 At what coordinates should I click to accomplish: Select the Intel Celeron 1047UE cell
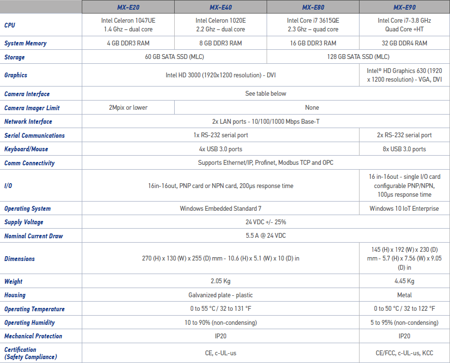pos(128,25)
